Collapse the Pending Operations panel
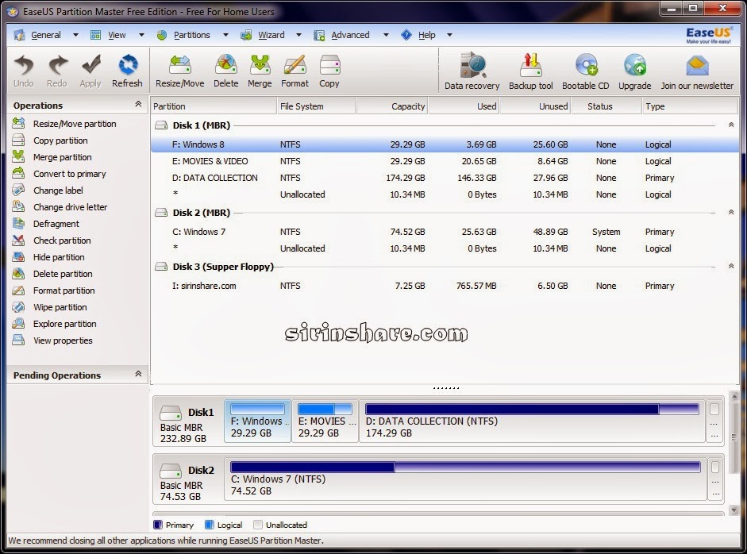This screenshot has width=747, height=554. (x=138, y=374)
